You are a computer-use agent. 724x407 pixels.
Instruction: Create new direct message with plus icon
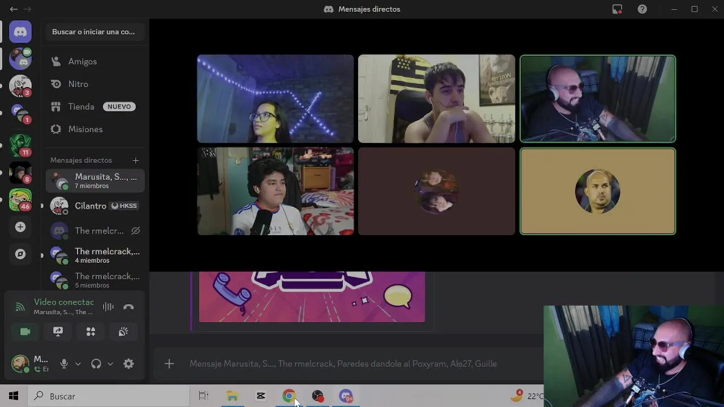(x=135, y=161)
